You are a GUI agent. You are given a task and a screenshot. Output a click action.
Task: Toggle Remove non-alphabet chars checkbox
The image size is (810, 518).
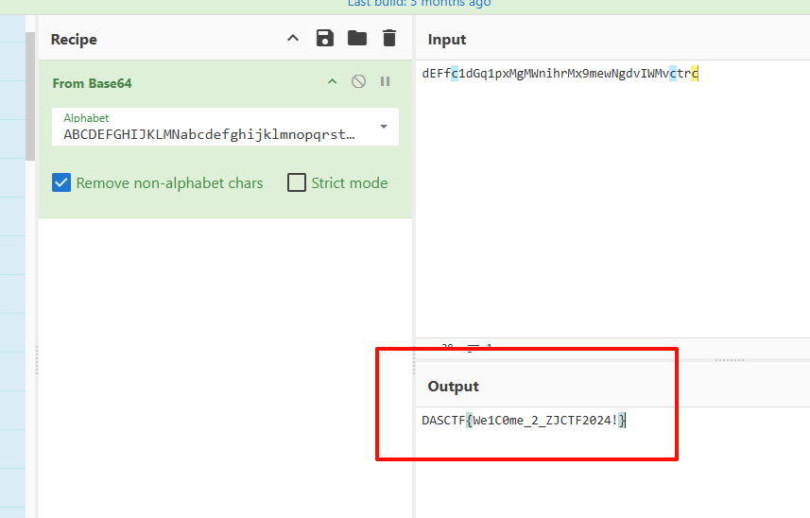point(61,182)
